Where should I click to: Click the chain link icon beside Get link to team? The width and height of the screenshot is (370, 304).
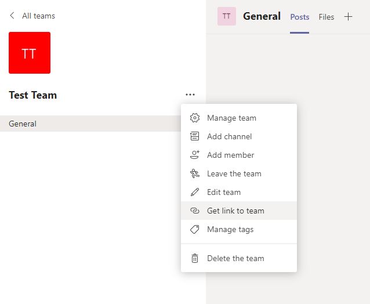[195, 211]
